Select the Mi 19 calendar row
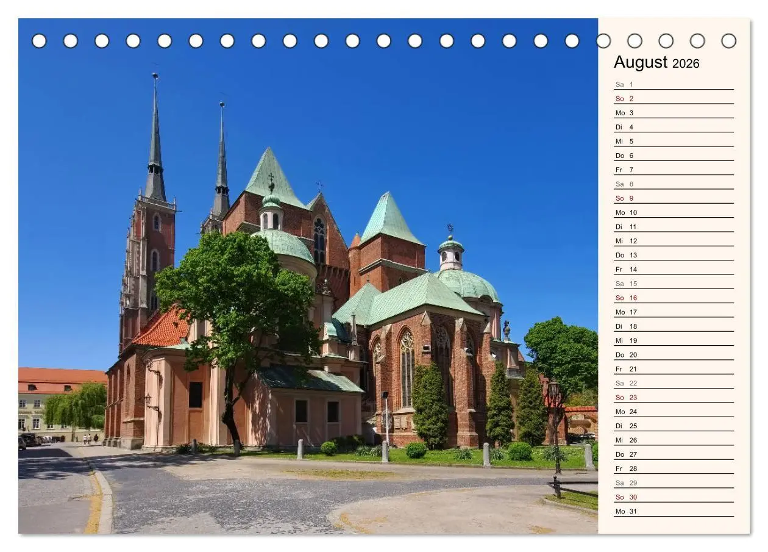The height and width of the screenshot is (552, 768). [674, 340]
